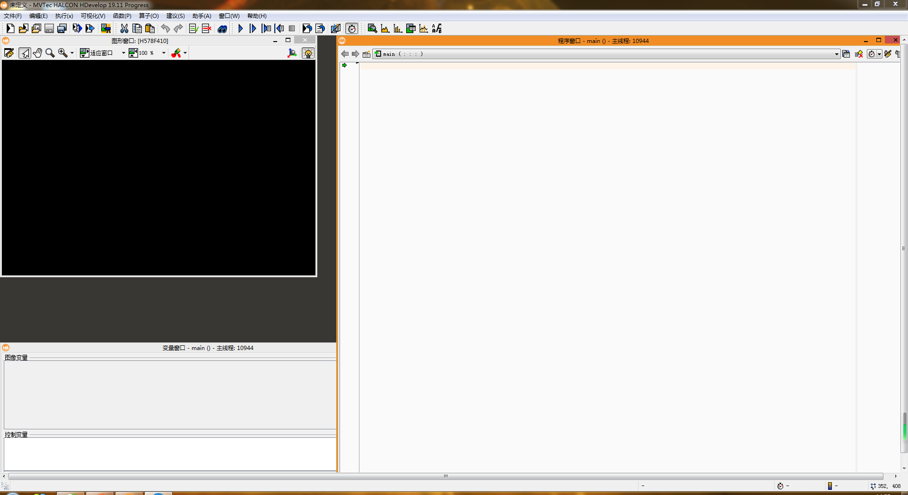The height and width of the screenshot is (495, 908).
Task: Create a new program with the blank page icon
Action: point(10,28)
